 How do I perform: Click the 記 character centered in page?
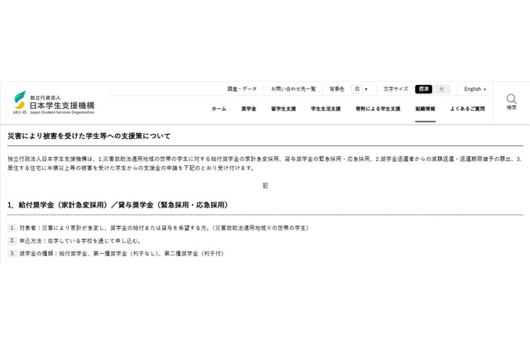tap(265, 185)
